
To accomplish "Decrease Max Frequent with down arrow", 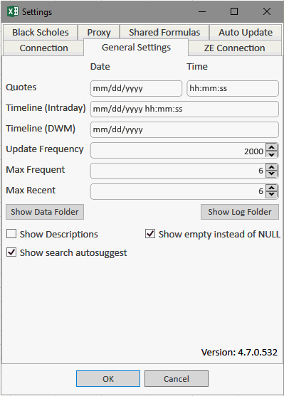I will point(272,174).
